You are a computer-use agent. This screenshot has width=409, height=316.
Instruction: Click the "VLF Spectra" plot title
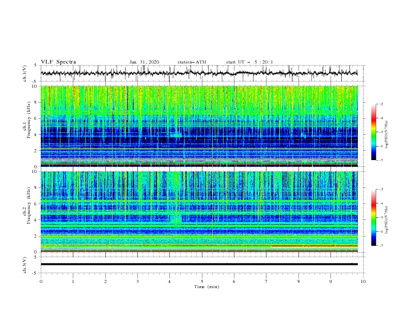click(x=58, y=62)
